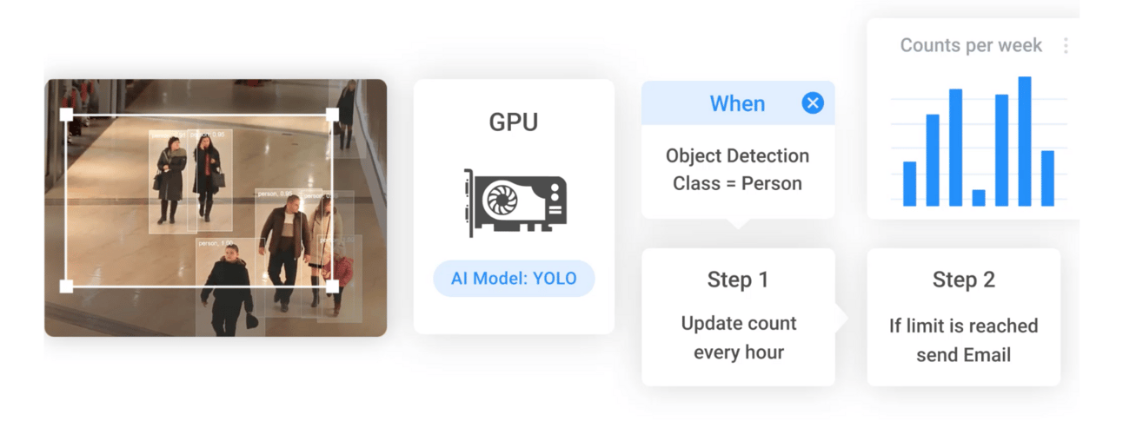Close the When condition card
The height and width of the screenshot is (428, 1123).
(x=812, y=103)
